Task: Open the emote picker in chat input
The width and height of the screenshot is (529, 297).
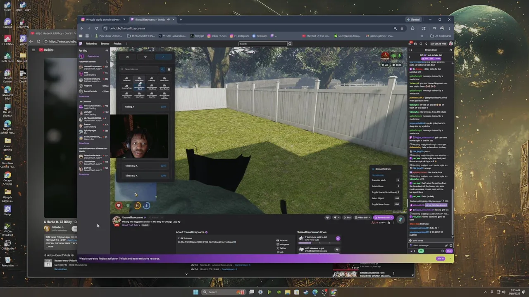Action: (x=451, y=245)
